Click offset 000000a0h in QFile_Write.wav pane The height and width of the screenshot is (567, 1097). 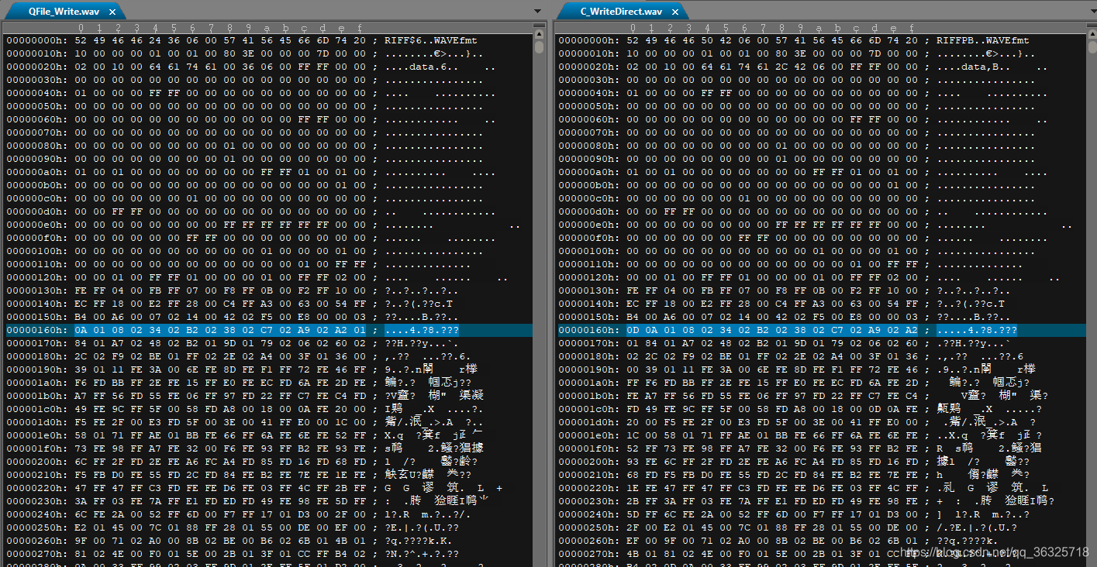click(x=36, y=172)
